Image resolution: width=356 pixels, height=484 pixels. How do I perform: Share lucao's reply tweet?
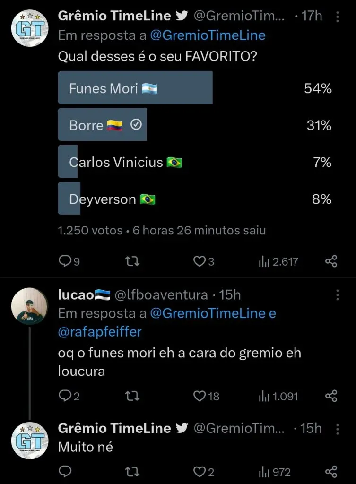331,396
